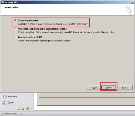135x116 pixels.
Task: Open the Folder List icon
Action: tap(23, 109)
